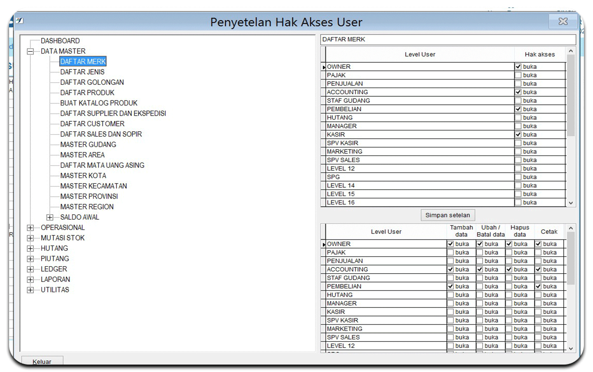Select DAFTAR JENIS tree item
This screenshot has width=593, height=372.
pyautogui.click(x=82, y=72)
